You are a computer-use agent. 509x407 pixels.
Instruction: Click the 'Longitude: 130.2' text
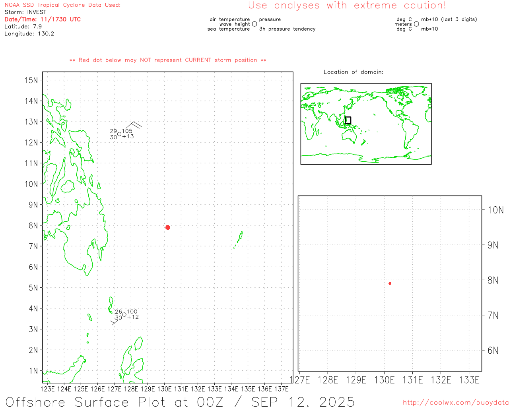tap(29, 33)
